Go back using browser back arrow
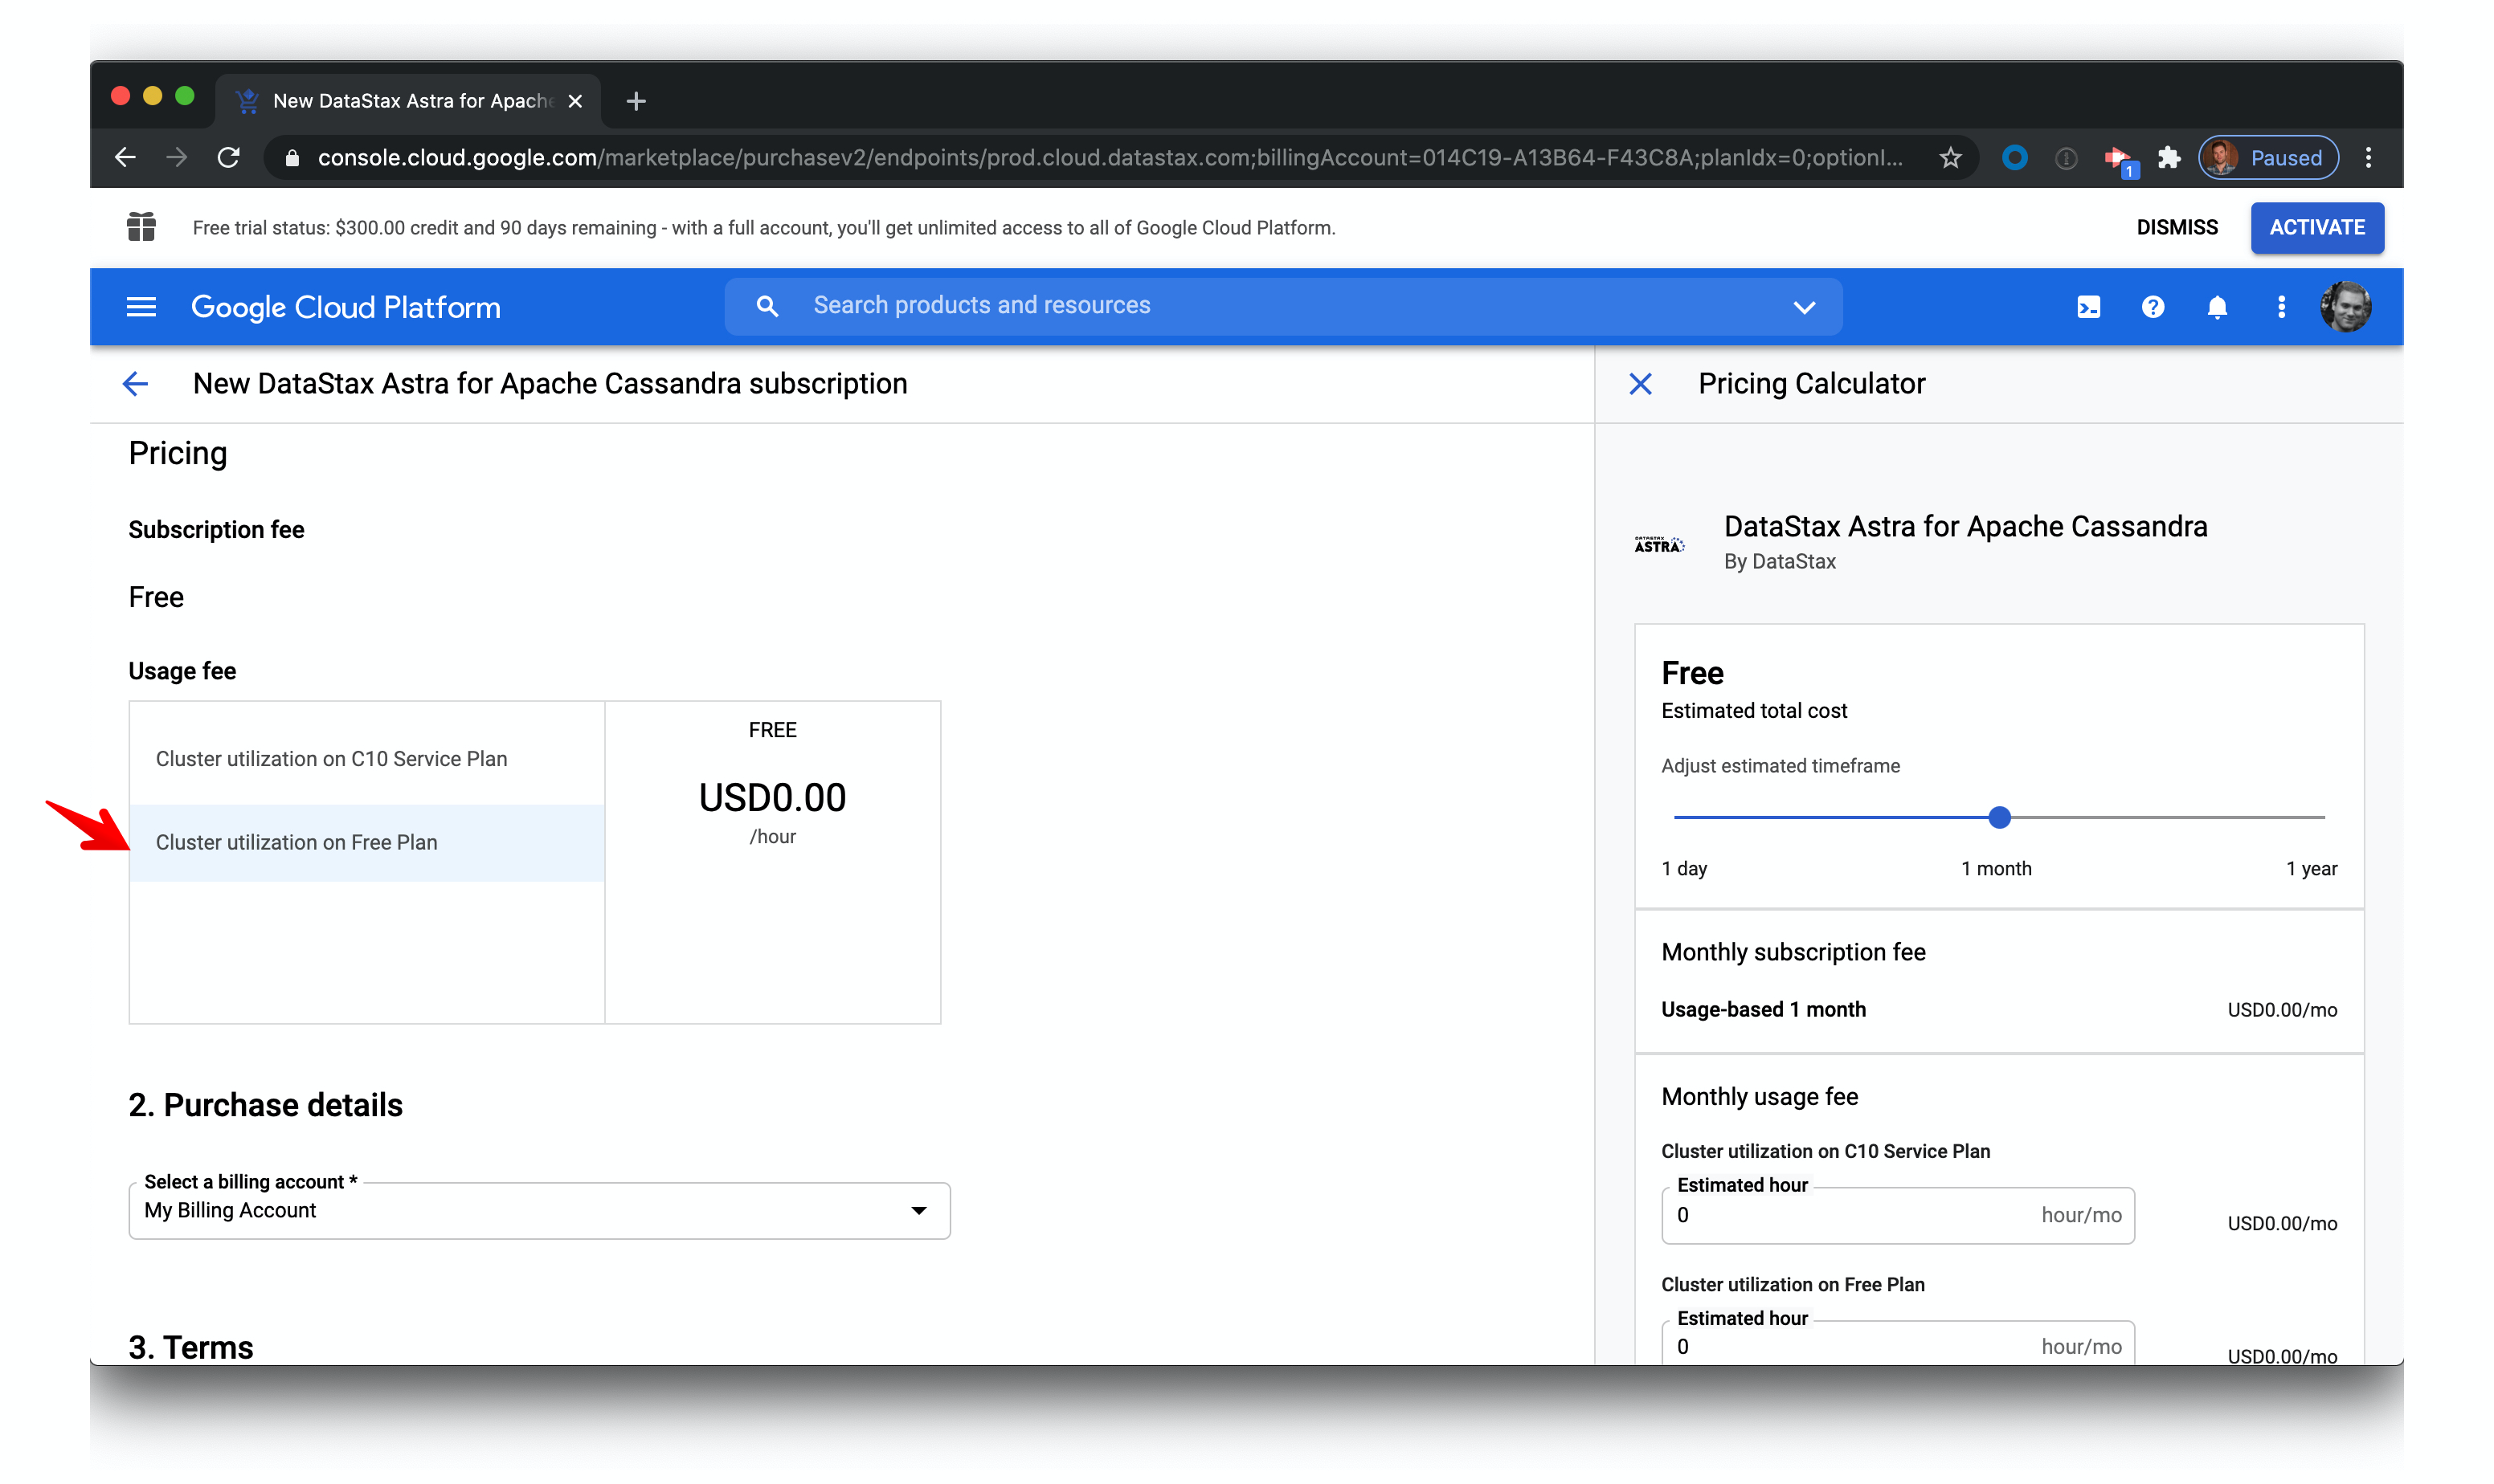This screenshot has width=2494, height=1484. tap(125, 157)
